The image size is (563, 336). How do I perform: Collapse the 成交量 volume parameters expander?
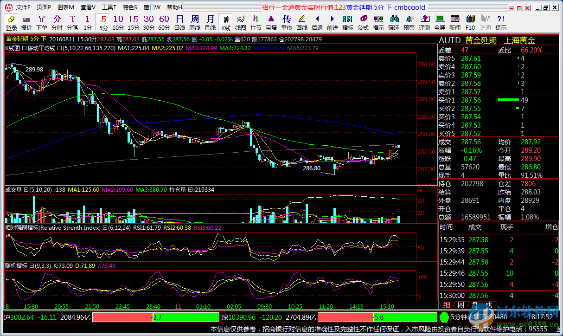point(26,190)
